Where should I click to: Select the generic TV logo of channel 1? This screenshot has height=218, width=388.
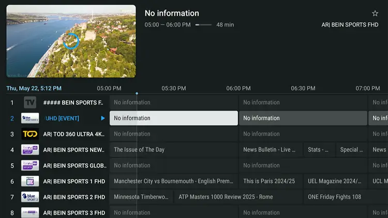click(30, 103)
